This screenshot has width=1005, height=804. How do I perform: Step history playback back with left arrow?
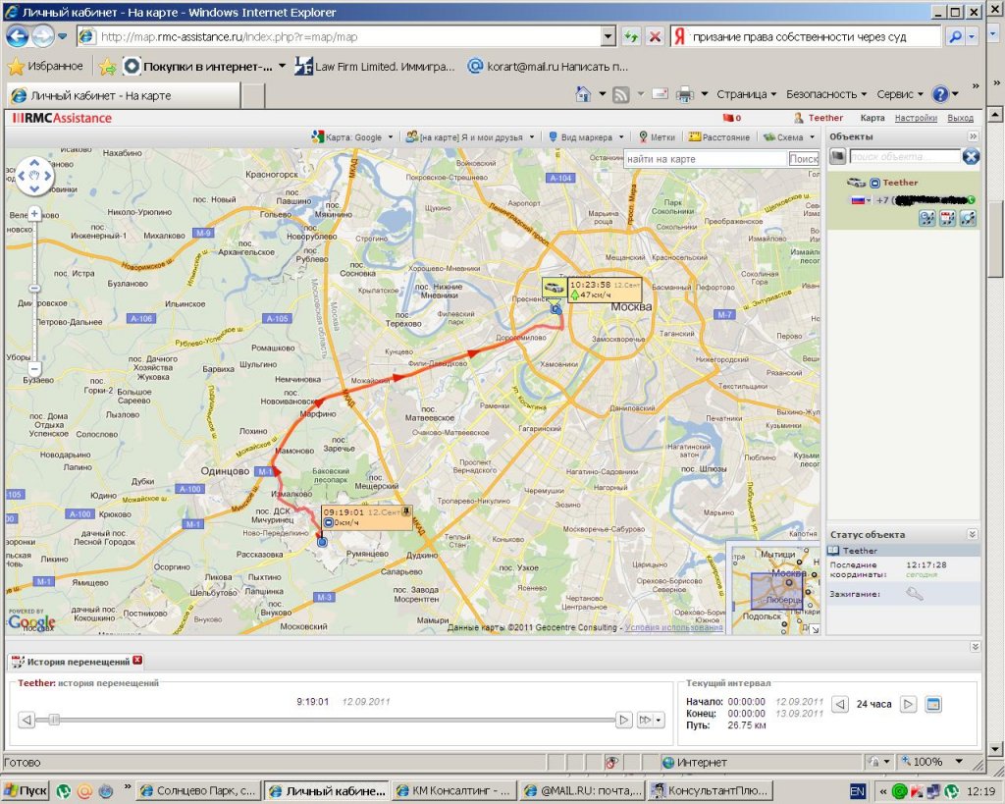(26, 720)
